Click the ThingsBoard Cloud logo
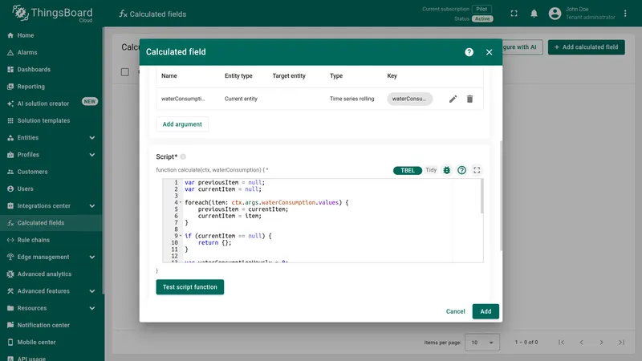642x361 pixels. [x=52, y=14]
